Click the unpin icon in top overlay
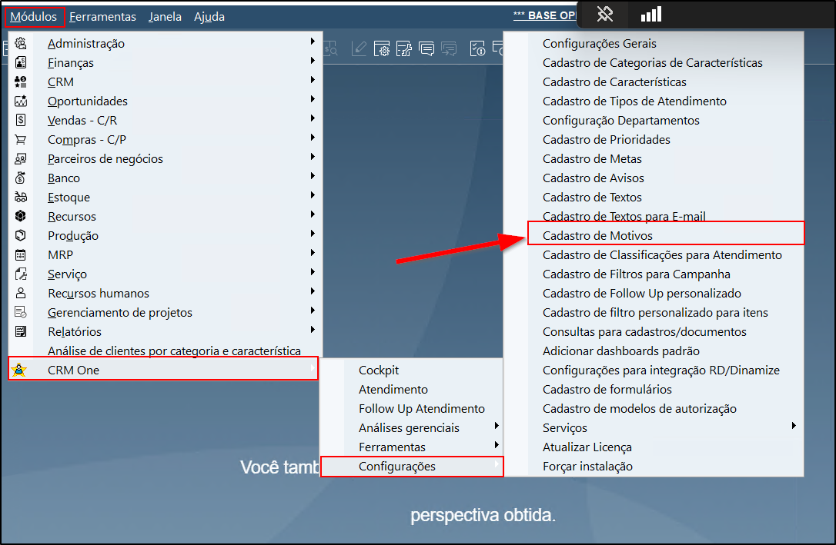Image resolution: width=836 pixels, height=545 pixels. coord(605,14)
